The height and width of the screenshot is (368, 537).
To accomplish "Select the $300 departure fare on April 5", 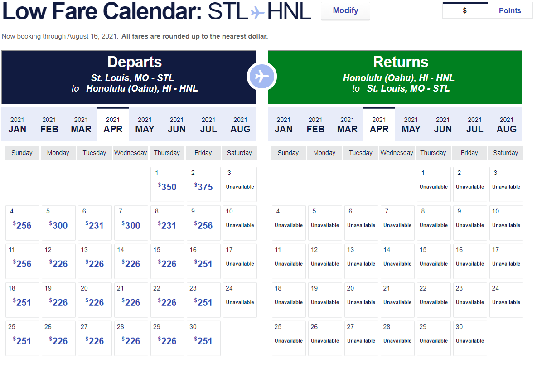I will (58, 225).
